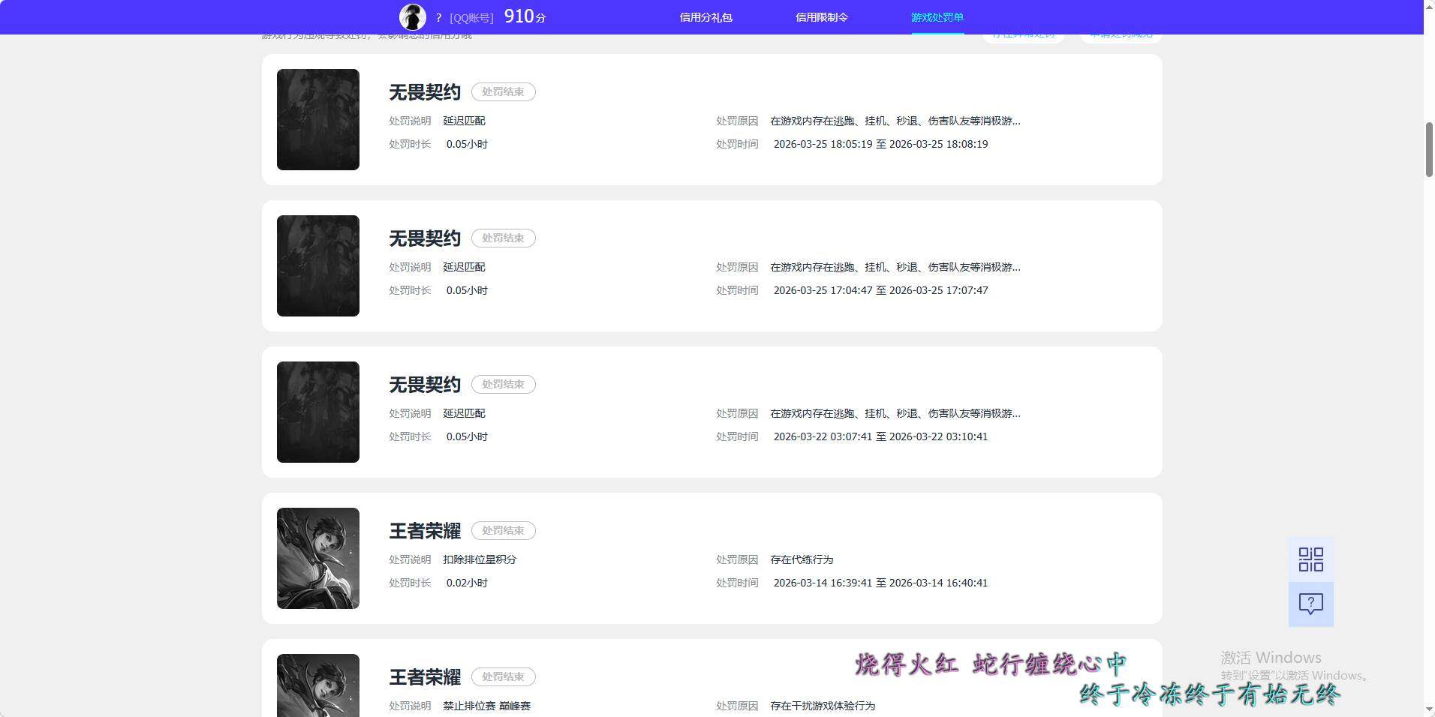Click the user avatar in the header
Screen dimensions: 1435x717
click(x=412, y=16)
